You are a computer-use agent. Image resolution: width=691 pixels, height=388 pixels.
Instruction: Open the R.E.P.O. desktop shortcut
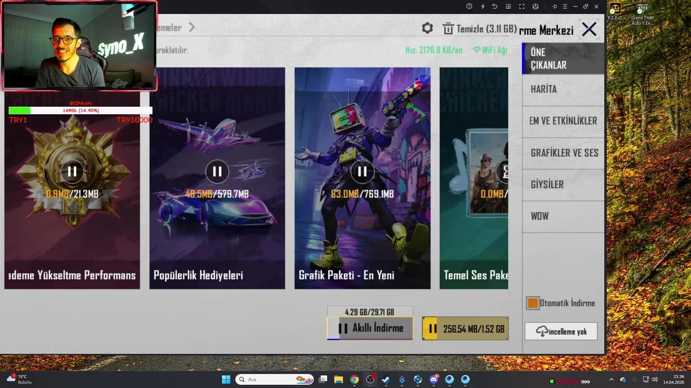pos(615,12)
